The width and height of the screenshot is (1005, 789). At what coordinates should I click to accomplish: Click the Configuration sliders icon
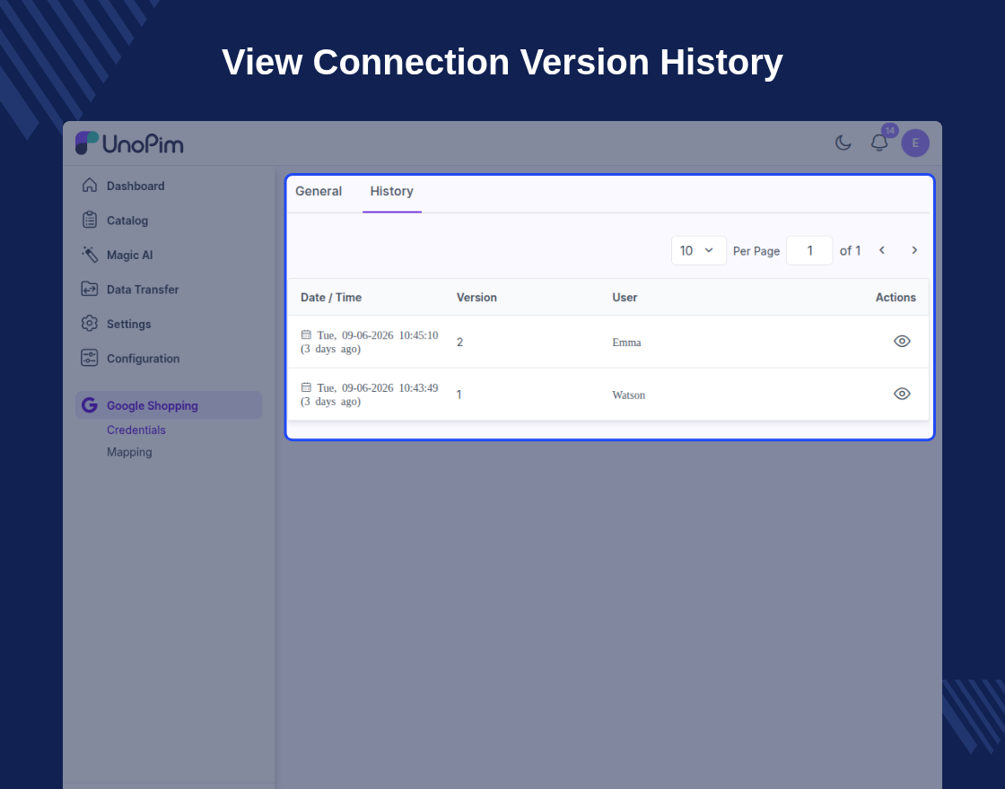click(x=90, y=358)
